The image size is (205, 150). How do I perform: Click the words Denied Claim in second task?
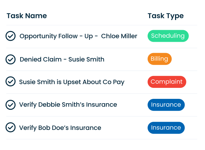coord(41,59)
